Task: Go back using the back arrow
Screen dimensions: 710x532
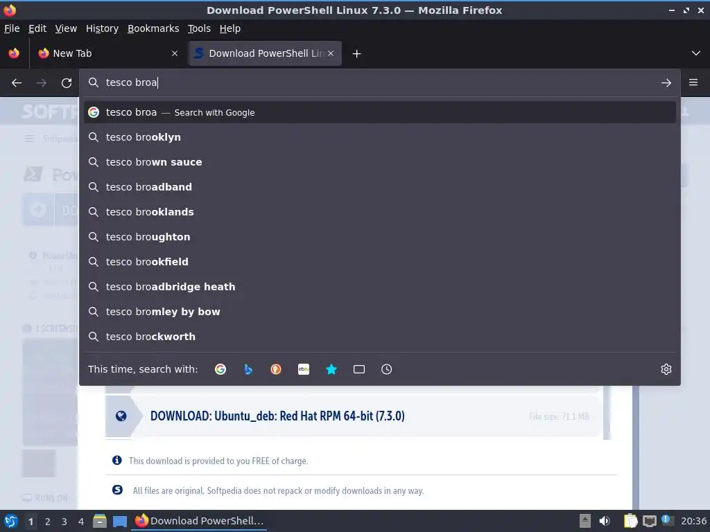Action: (17, 83)
